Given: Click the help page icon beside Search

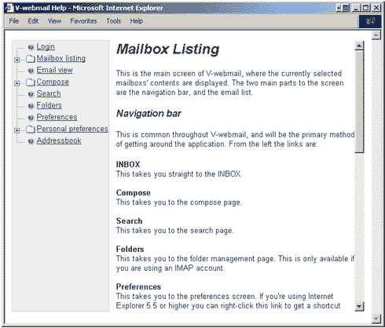Looking at the screenshot, I should (x=31, y=94).
